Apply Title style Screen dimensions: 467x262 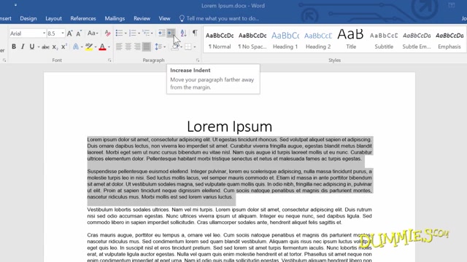(351, 40)
